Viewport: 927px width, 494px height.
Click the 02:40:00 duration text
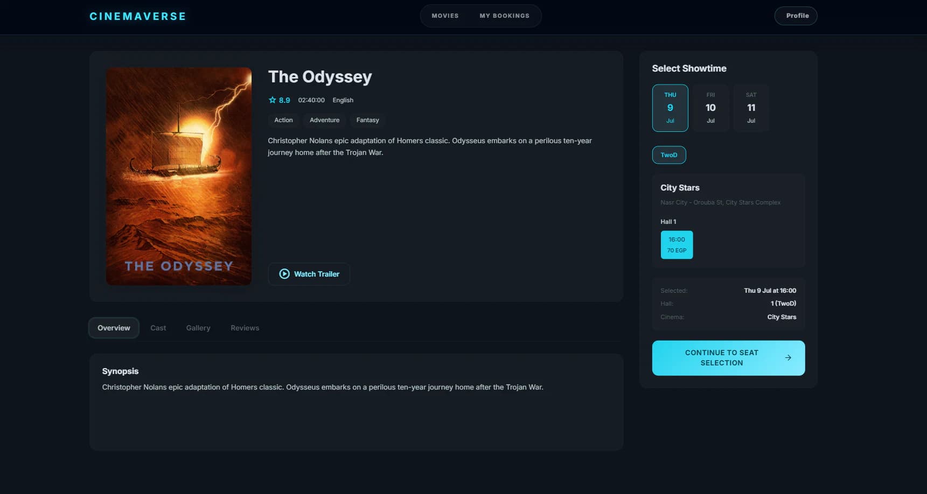[x=311, y=100]
